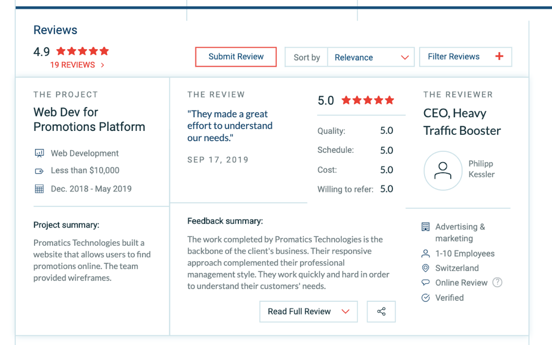Click the Verified checkmark icon
This screenshot has width=552, height=345.
coord(426,298)
